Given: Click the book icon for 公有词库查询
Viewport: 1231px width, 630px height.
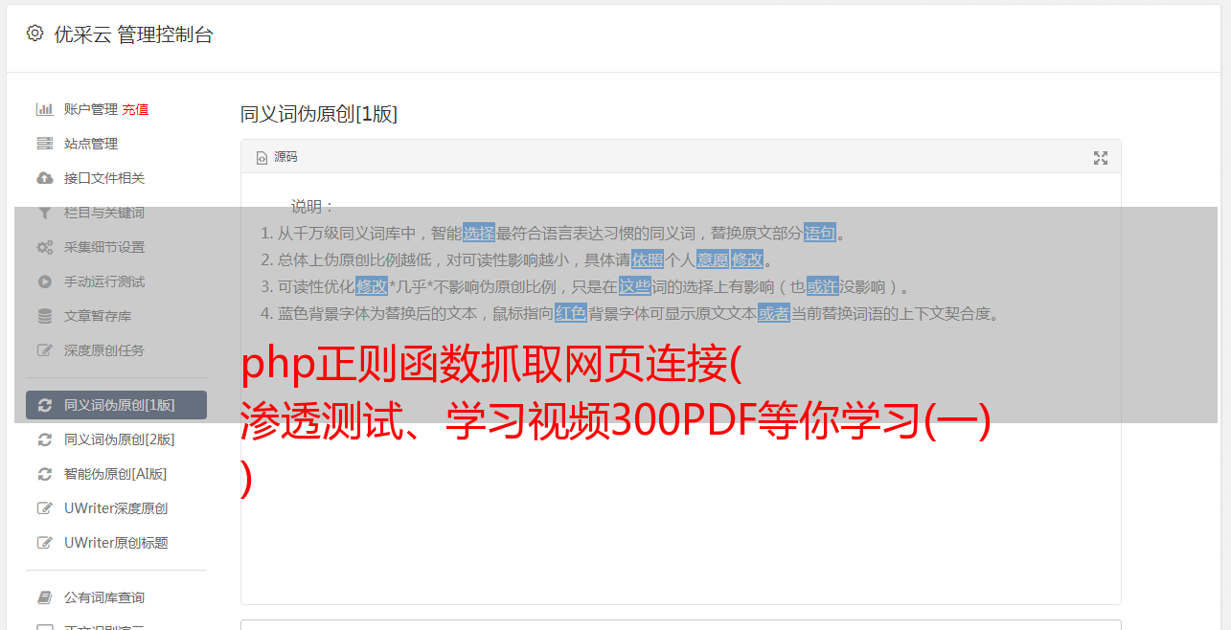Looking at the screenshot, I should click(x=44, y=597).
